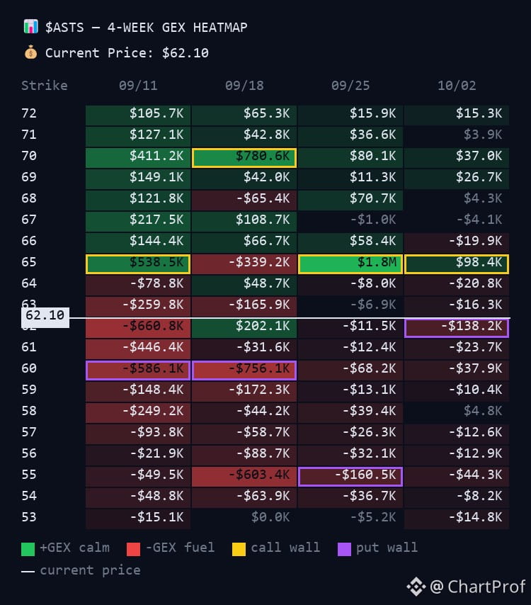Click the $1.8M call wall cell
Viewport: 531px width, 605px height.
tap(350, 264)
